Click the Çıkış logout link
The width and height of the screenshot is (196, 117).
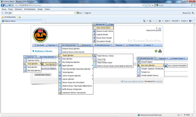[x=160, y=28]
